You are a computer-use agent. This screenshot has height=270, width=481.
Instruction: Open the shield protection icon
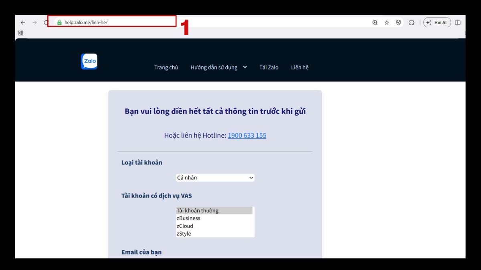coord(398,23)
